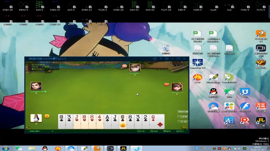Select the 8 of clubs card

tap(130, 121)
